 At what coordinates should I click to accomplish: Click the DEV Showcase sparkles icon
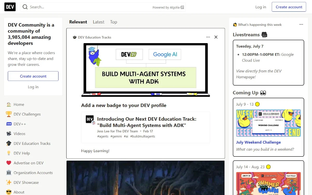click(x=9, y=183)
